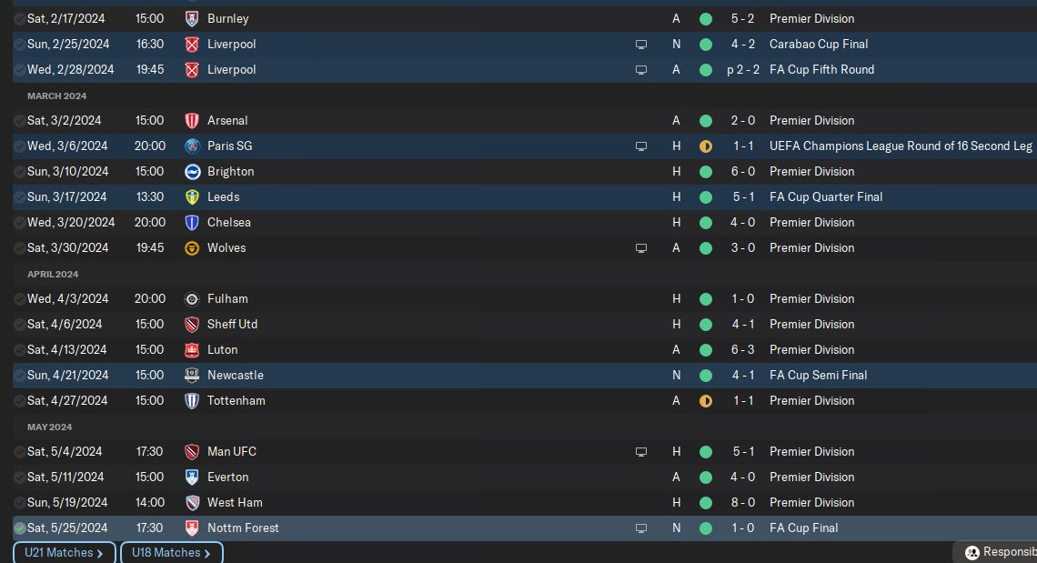Expand the U18 Matches section
The image size is (1037, 563).
[x=171, y=552]
